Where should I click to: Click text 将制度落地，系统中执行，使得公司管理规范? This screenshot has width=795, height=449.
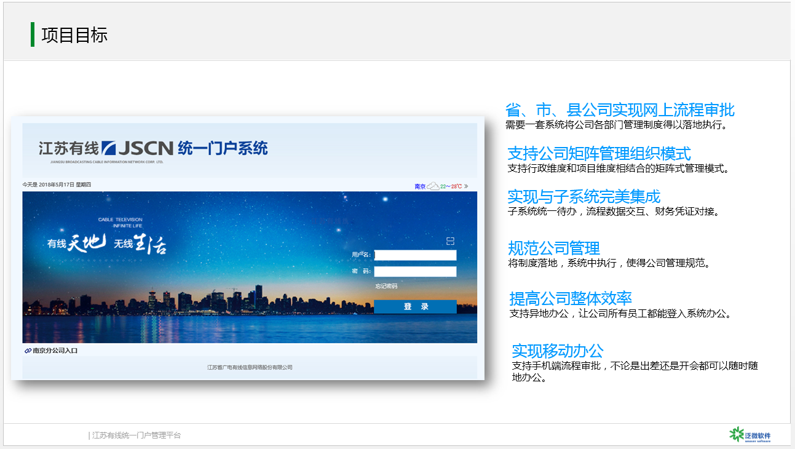click(609, 263)
